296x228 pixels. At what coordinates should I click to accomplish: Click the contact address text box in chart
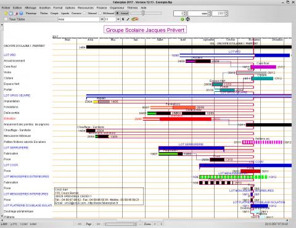99,196
